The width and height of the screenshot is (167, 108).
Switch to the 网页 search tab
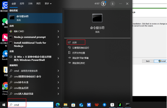[x=38, y=4]
